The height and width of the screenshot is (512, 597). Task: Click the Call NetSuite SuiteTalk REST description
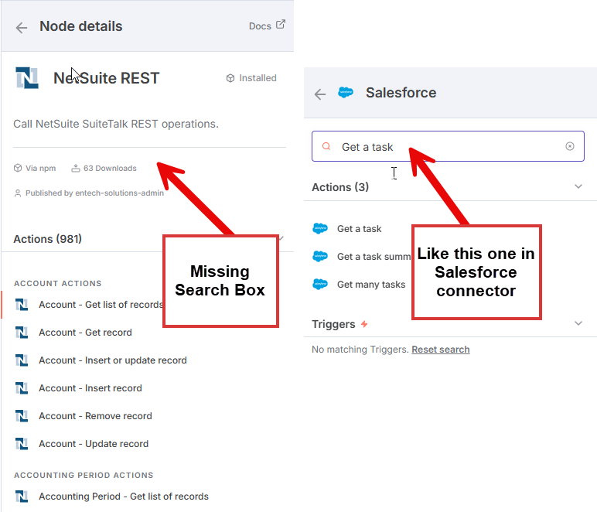coord(116,124)
